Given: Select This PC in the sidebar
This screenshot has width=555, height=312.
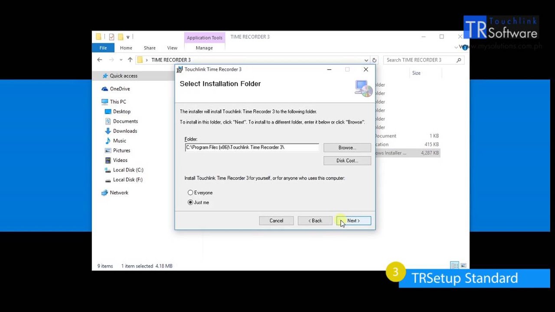Looking at the screenshot, I should (x=118, y=102).
